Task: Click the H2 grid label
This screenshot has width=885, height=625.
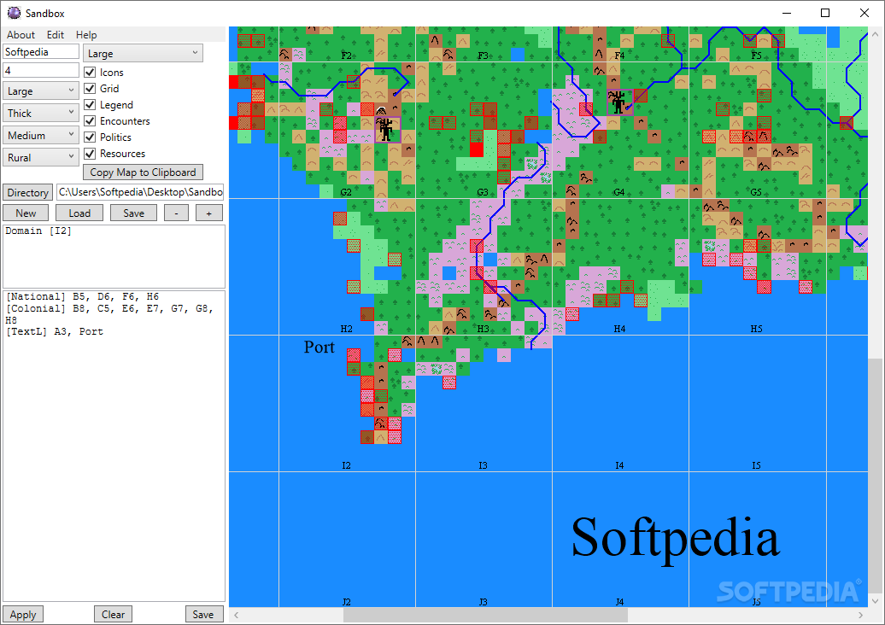Action: coord(346,329)
